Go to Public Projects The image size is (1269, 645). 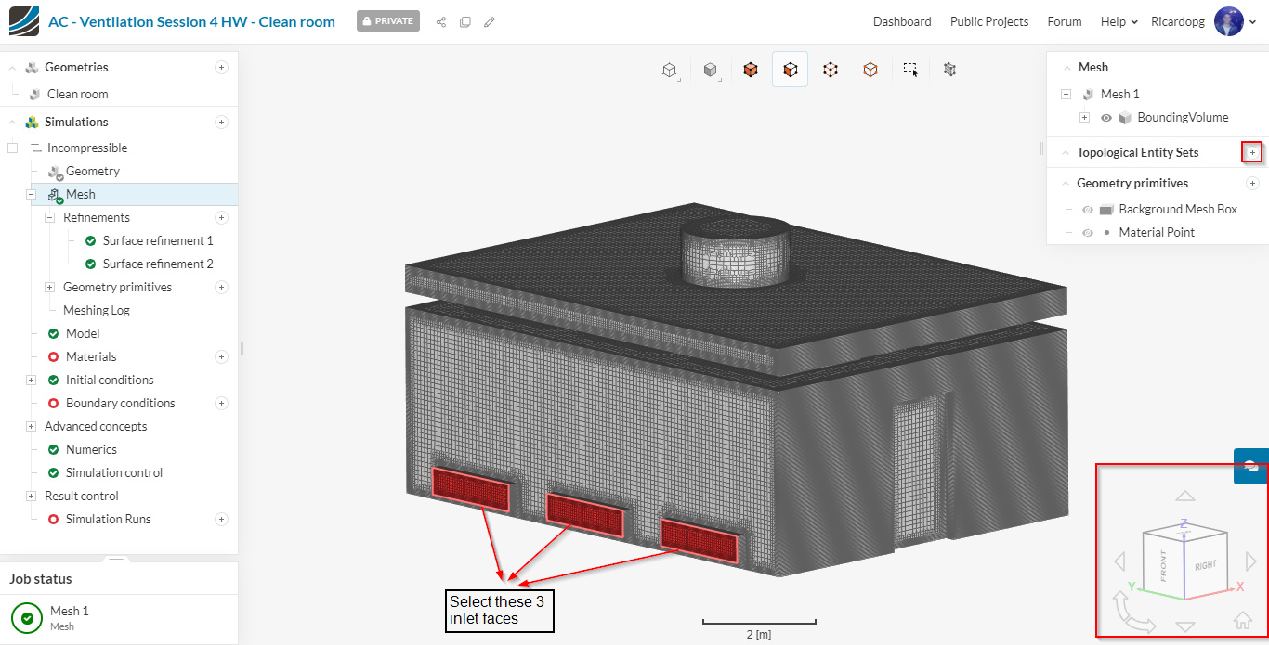[988, 21]
